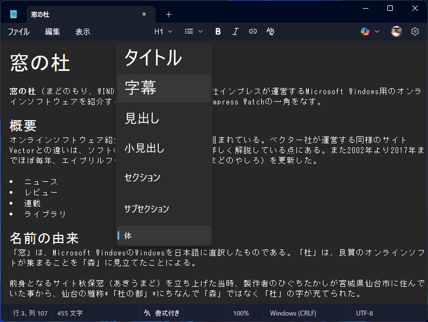The image size is (428, 322).
Task: Clear formatting with the A eraser icon
Action: point(270,31)
